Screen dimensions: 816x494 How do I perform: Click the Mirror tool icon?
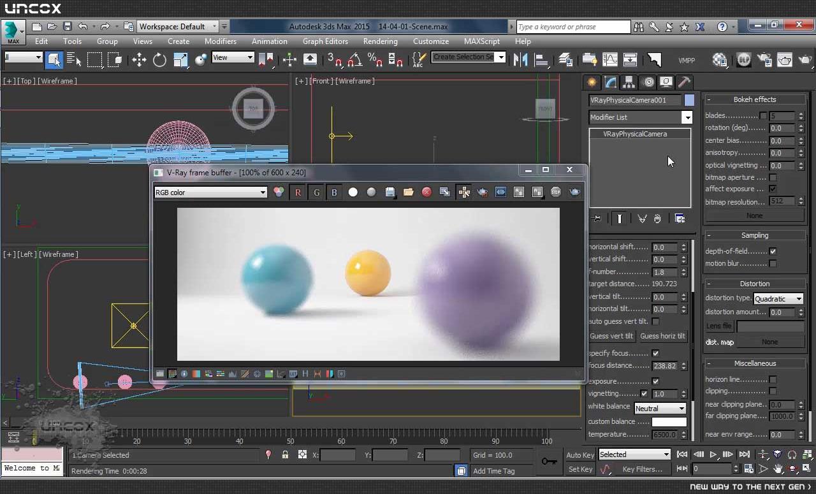(x=520, y=60)
